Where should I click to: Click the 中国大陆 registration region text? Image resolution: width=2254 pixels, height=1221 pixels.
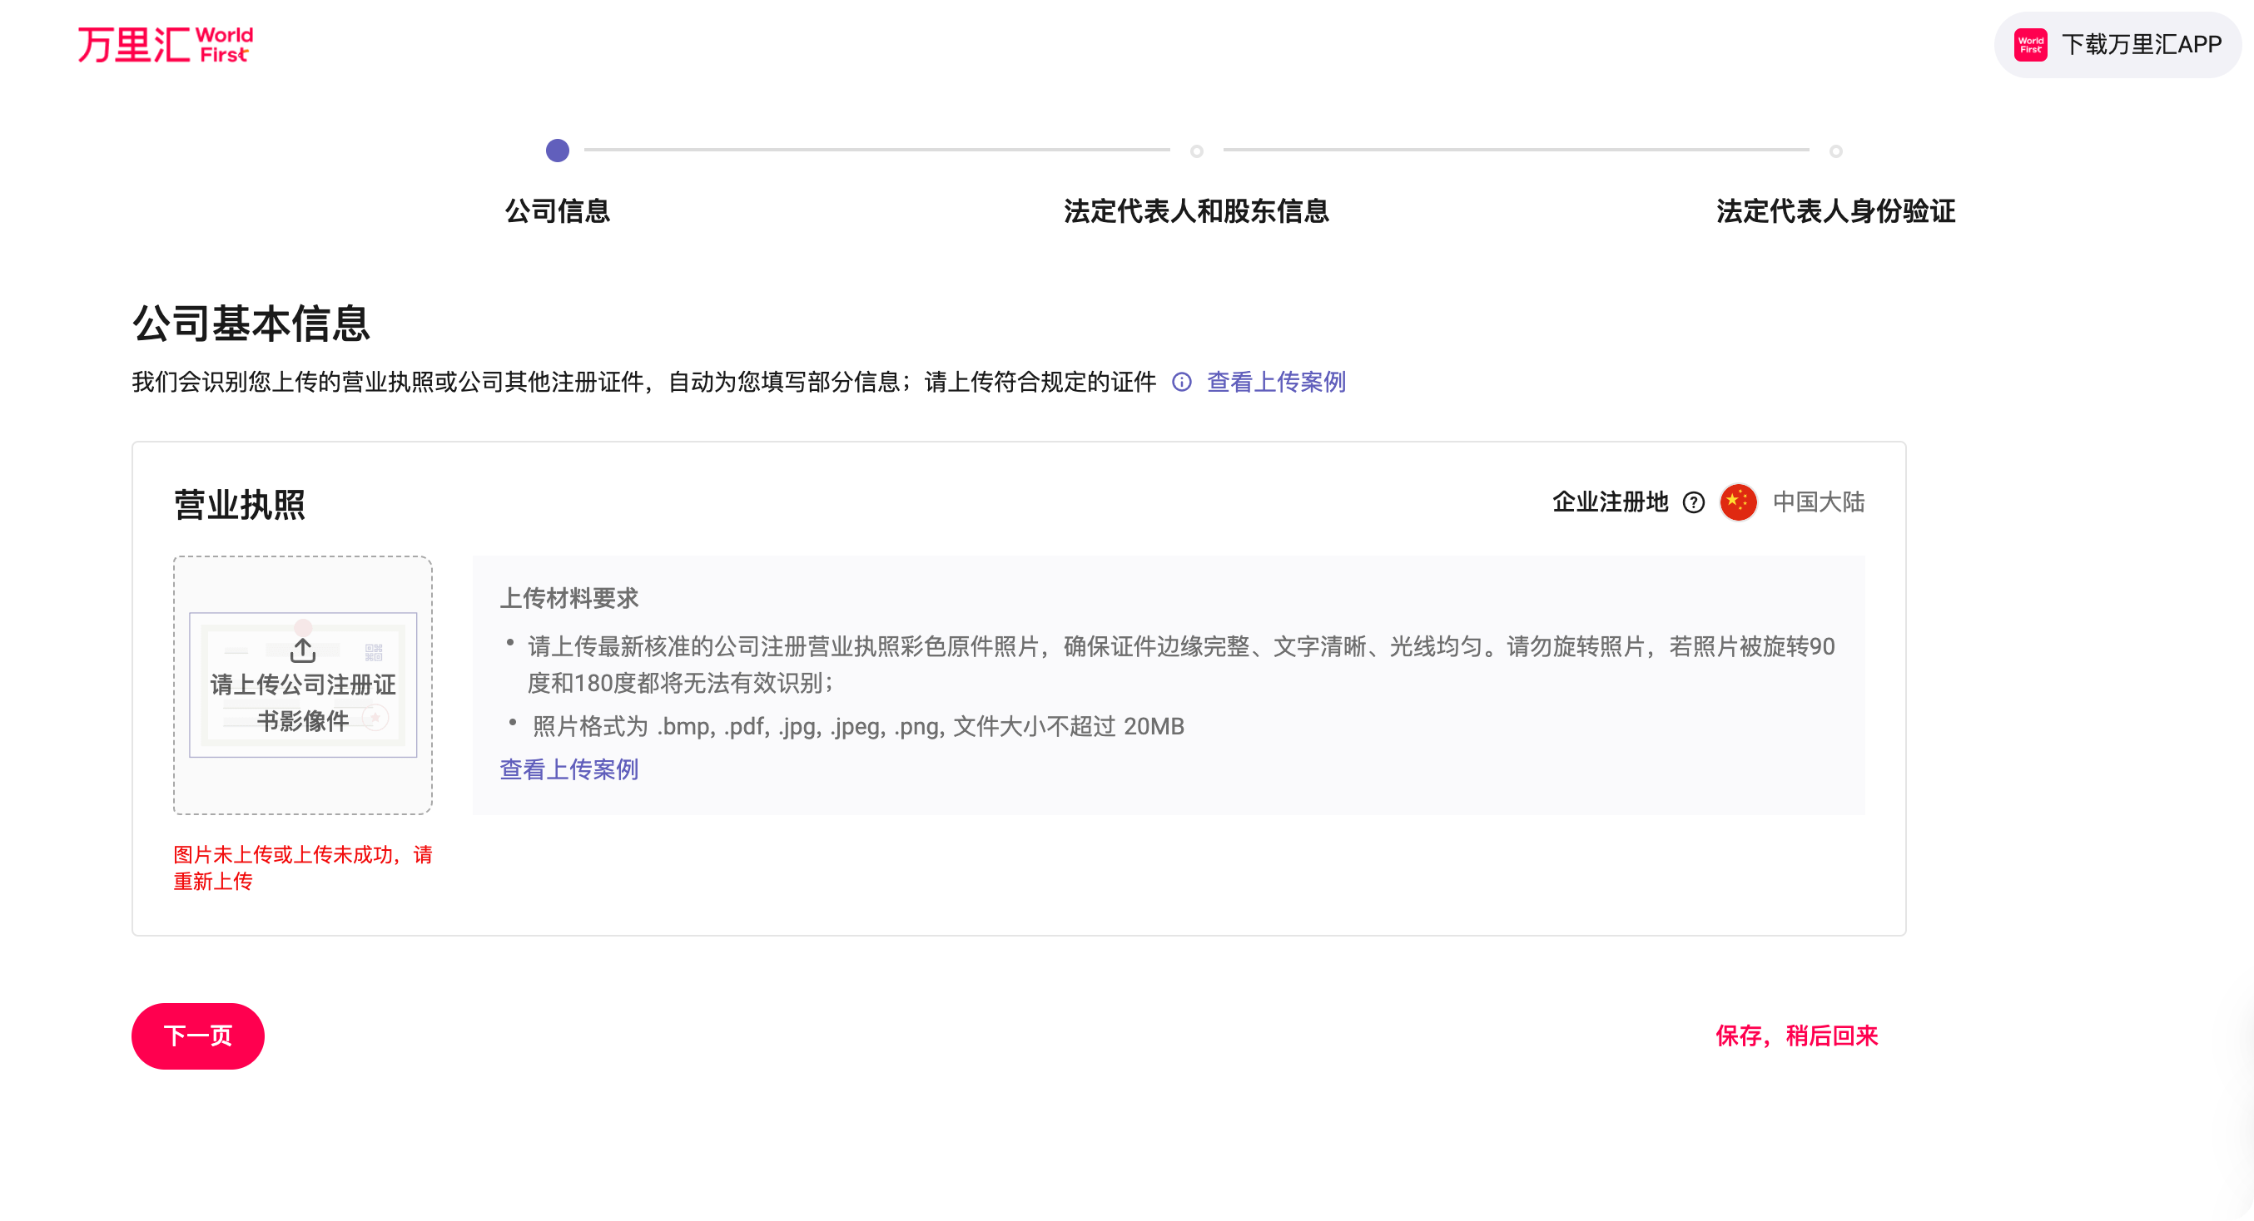[1818, 503]
